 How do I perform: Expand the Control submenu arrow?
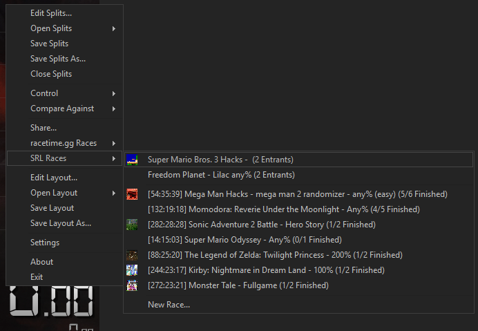tap(114, 94)
